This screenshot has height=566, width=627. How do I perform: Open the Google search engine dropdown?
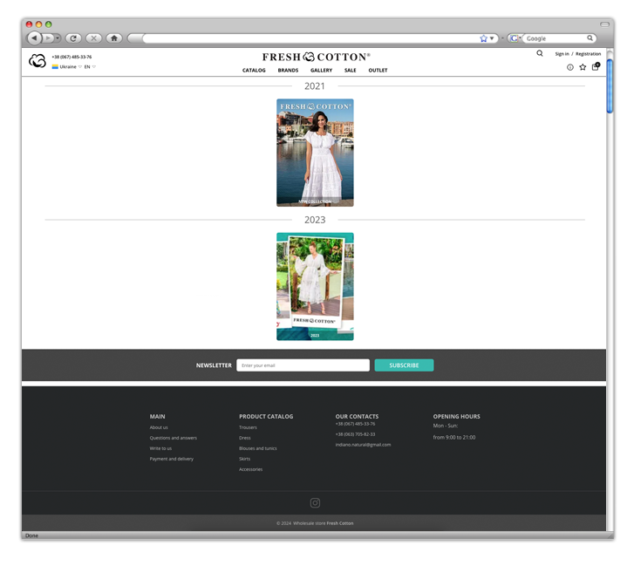(515, 38)
